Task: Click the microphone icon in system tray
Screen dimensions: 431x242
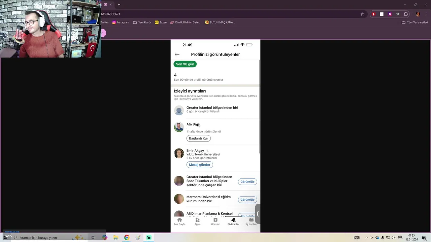Action: point(383,238)
